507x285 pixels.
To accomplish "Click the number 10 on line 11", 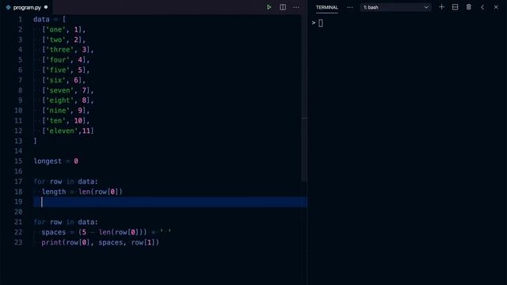I will pos(78,121).
